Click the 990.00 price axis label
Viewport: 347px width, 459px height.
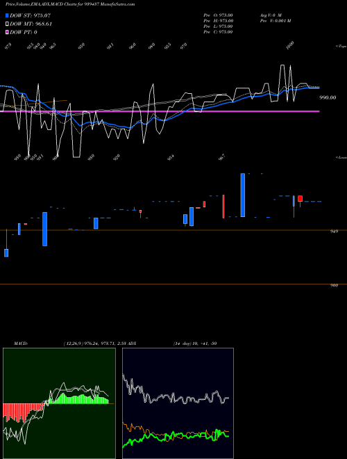click(x=328, y=97)
